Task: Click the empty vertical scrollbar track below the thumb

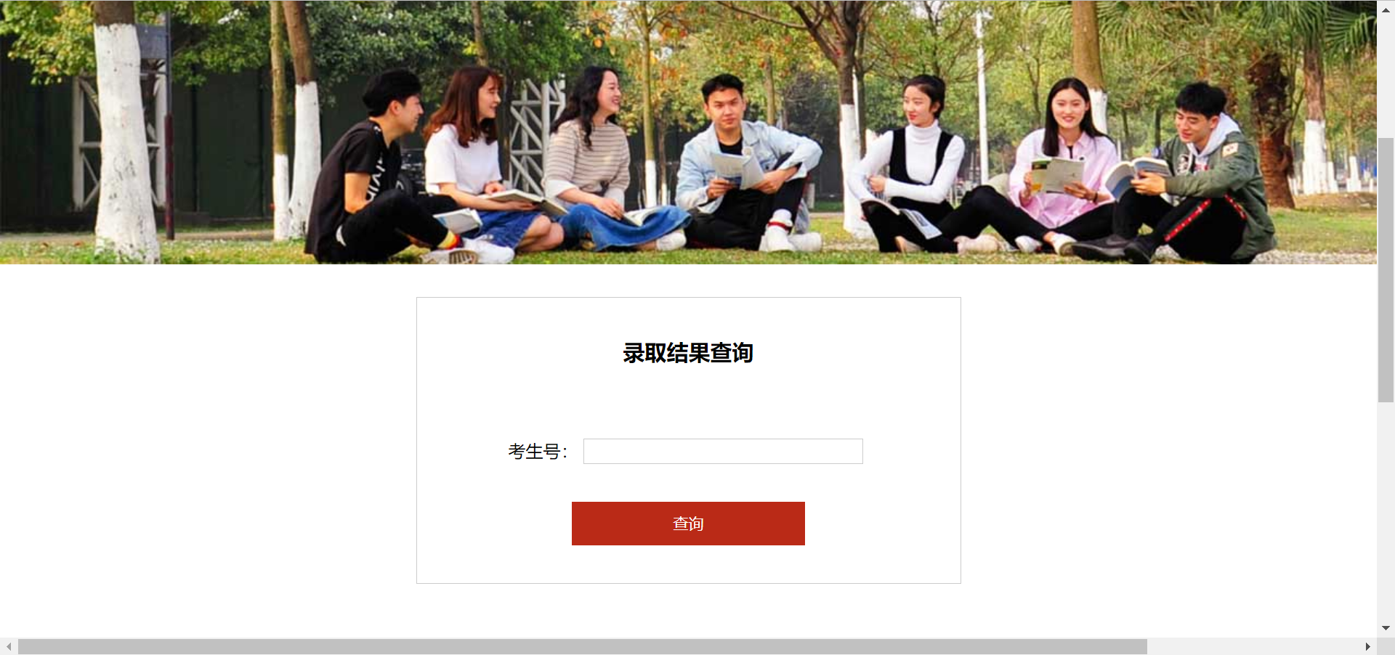Action: click(1386, 510)
